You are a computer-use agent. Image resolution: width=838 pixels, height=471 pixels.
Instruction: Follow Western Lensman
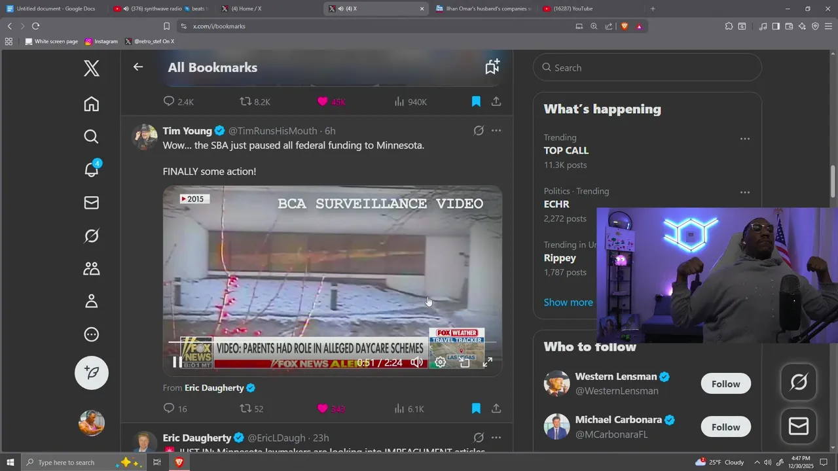725,384
